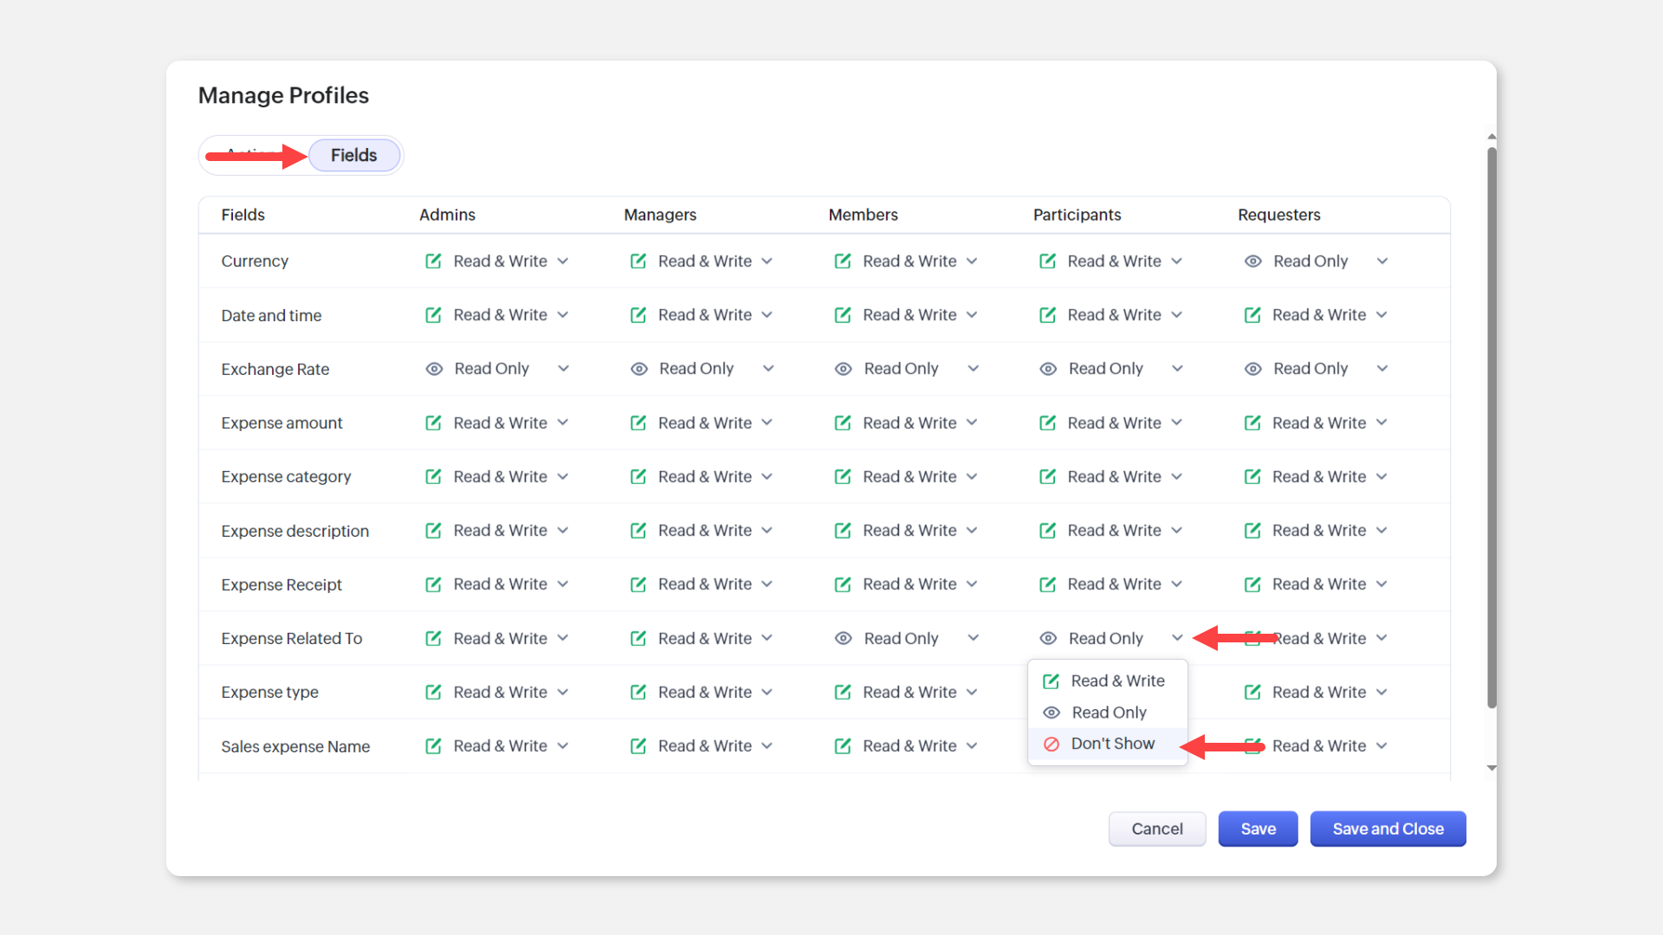1663x935 pixels.
Task: Select Don't Show from the dropdown menu
Action: [x=1112, y=744]
